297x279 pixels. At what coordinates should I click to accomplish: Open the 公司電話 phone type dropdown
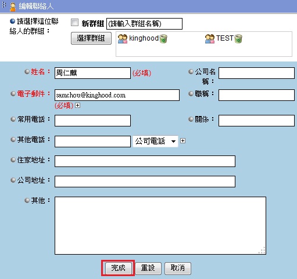click(x=155, y=142)
